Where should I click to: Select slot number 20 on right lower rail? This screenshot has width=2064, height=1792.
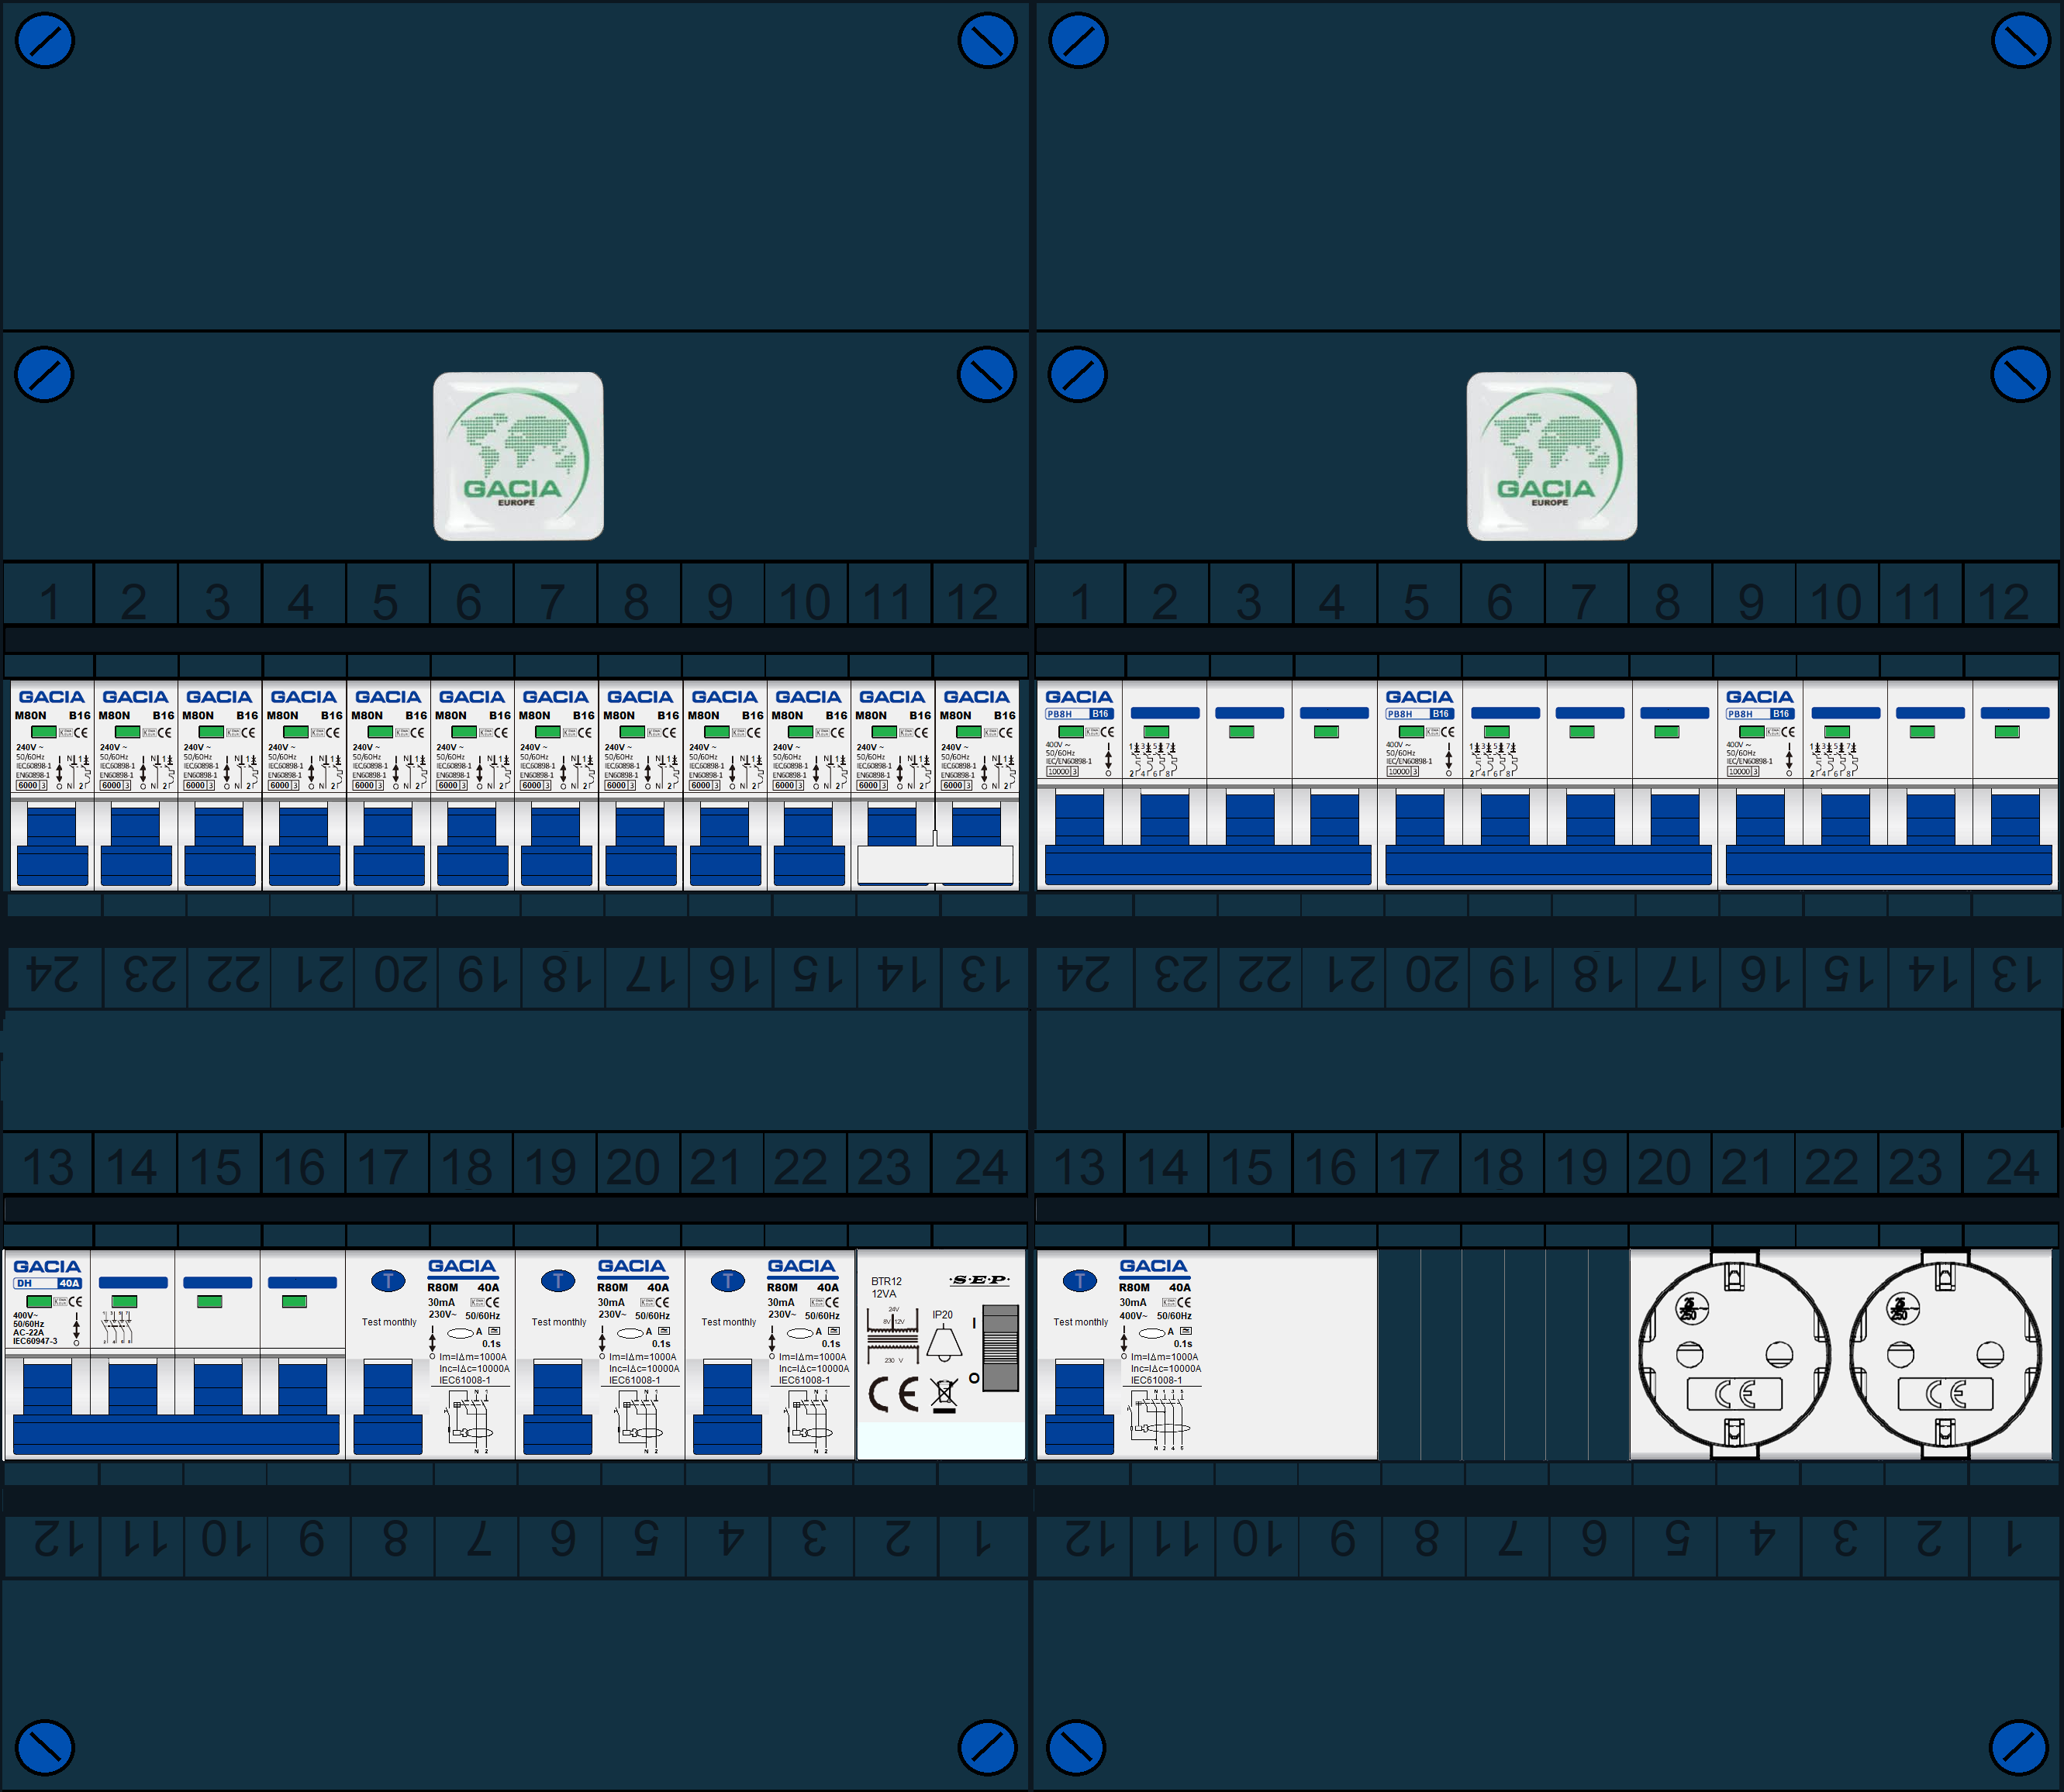1665,1166
